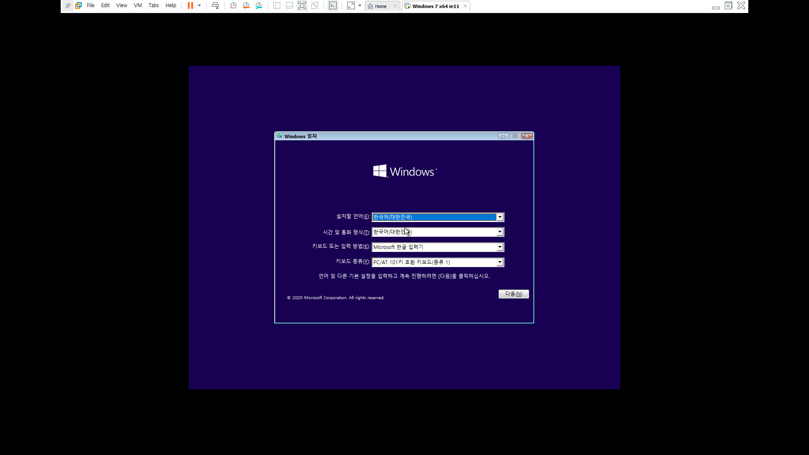Toggle the library sidebar panel

click(277, 6)
